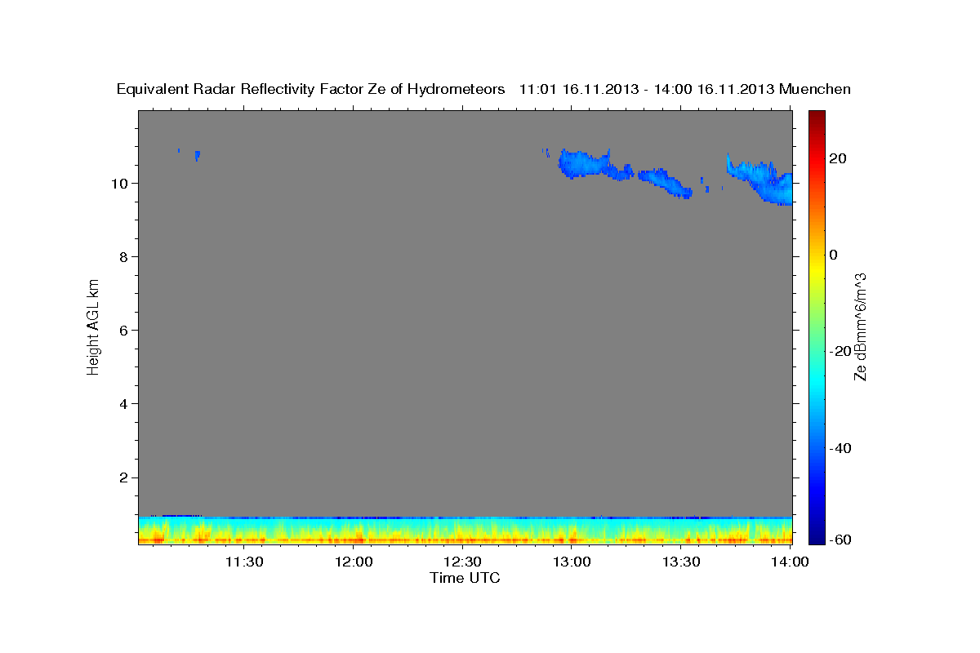Click the boundary layer reflectivity band at bottom

point(465,531)
